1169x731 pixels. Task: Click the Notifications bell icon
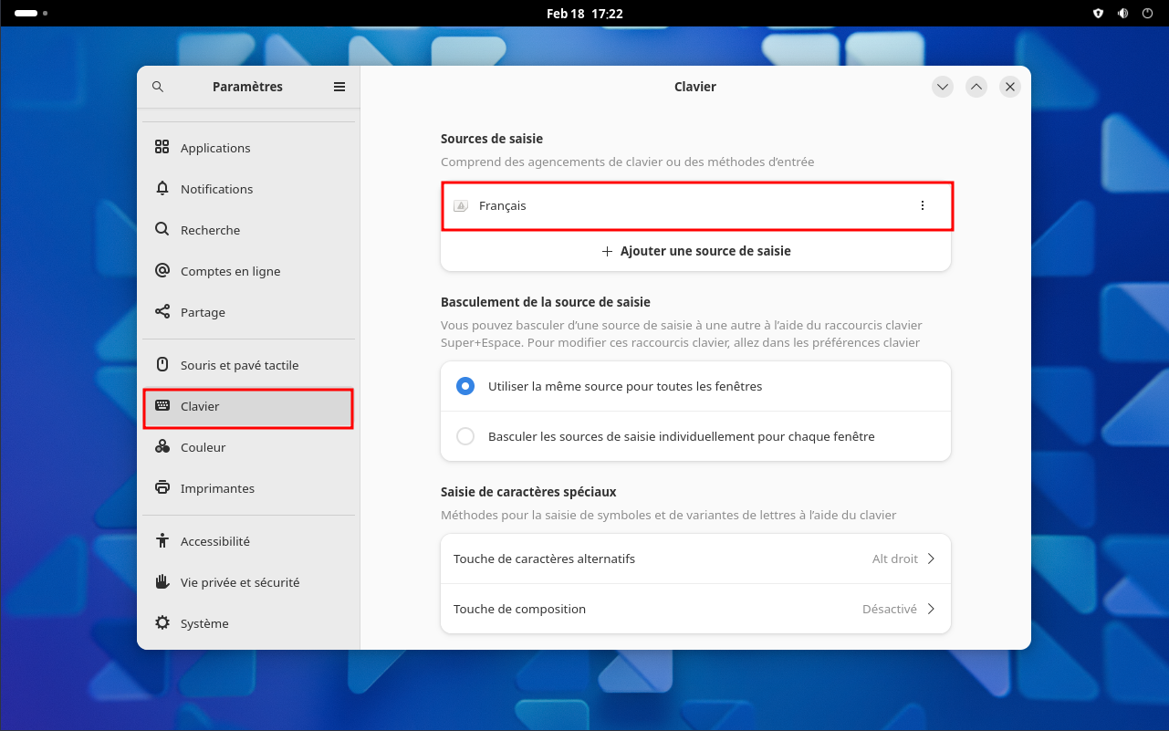pyautogui.click(x=162, y=189)
